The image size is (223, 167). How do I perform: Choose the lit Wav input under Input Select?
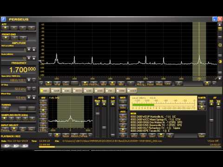coord(14,129)
